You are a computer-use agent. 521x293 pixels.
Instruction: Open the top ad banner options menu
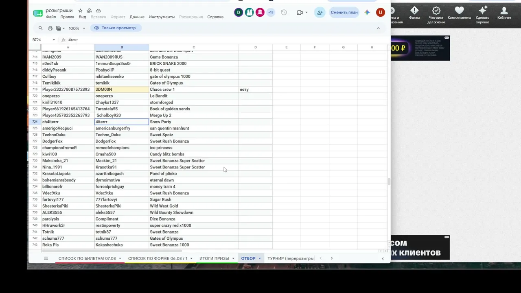(x=447, y=37)
